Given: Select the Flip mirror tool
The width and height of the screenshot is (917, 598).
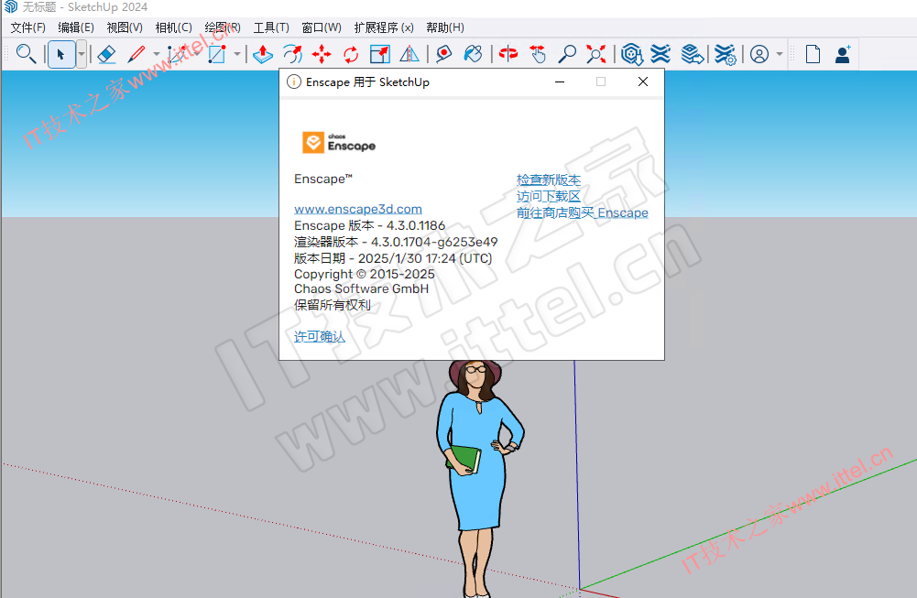Looking at the screenshot, I should click(x=409, y=54).
